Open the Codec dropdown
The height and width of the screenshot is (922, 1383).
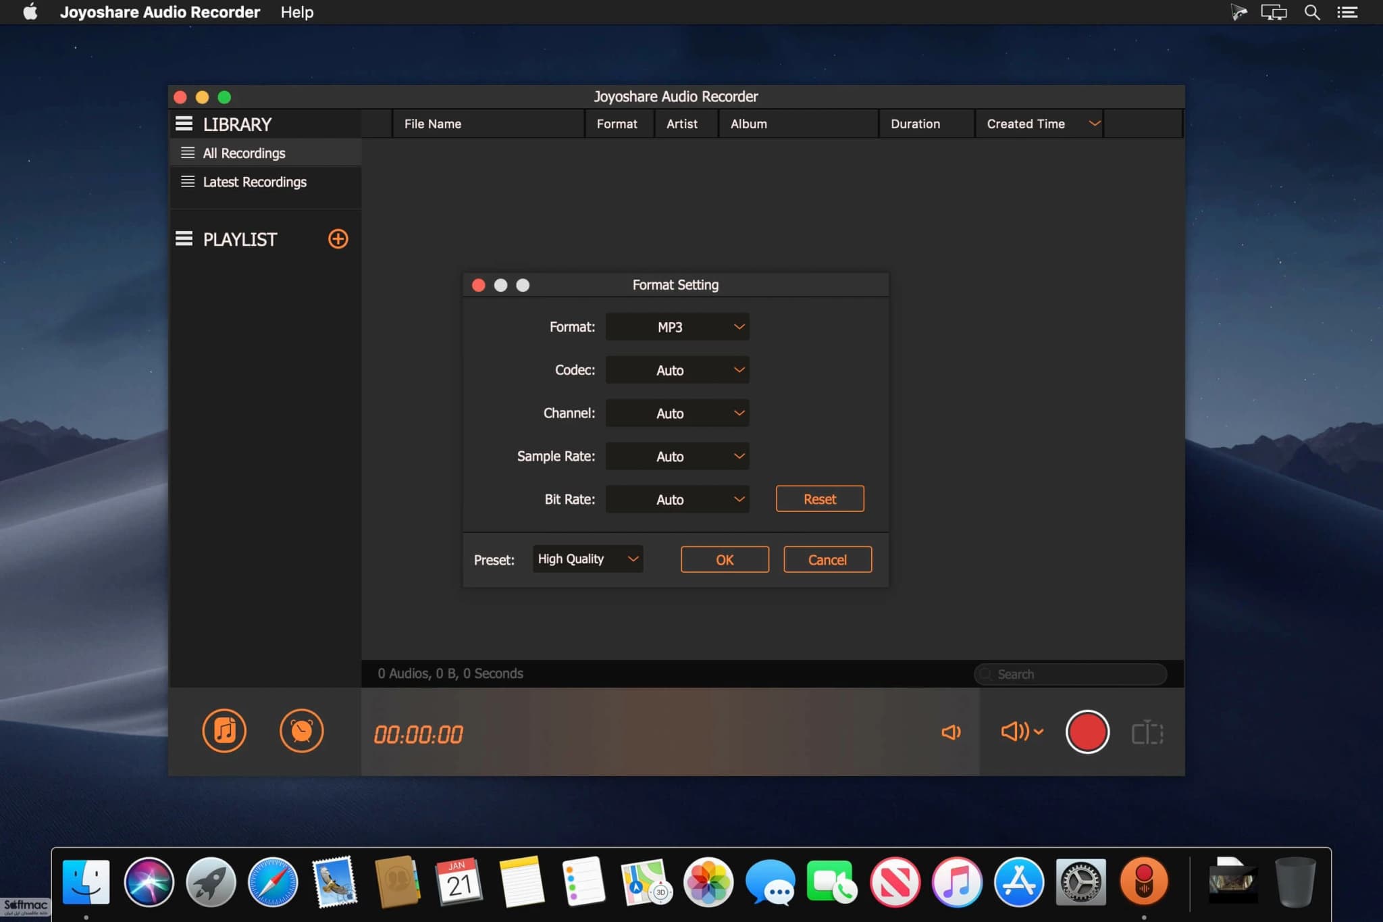(x=677, y=370)
